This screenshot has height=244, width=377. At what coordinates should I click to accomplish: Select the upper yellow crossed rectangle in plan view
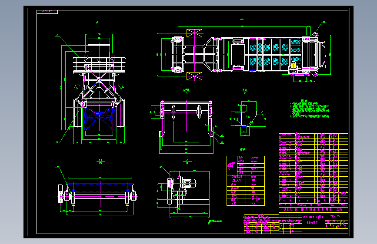pos(194,33)
